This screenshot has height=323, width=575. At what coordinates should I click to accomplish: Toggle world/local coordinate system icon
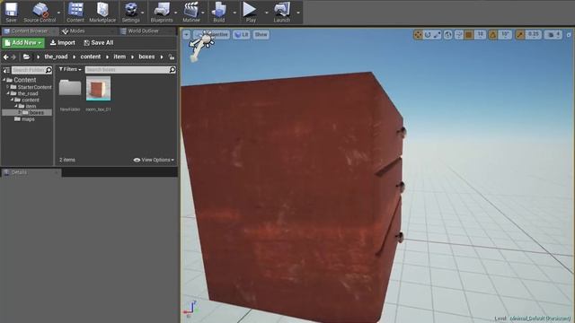coord(448,35)
